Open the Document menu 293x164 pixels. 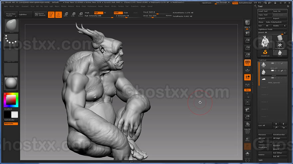pos(25,6)
